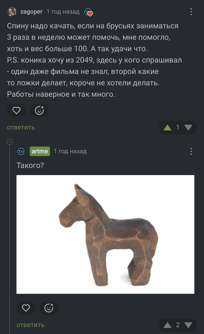The image size is (204, 334).
Task: Like zagoper's comment with heart icon
Action: click(16, 110)
